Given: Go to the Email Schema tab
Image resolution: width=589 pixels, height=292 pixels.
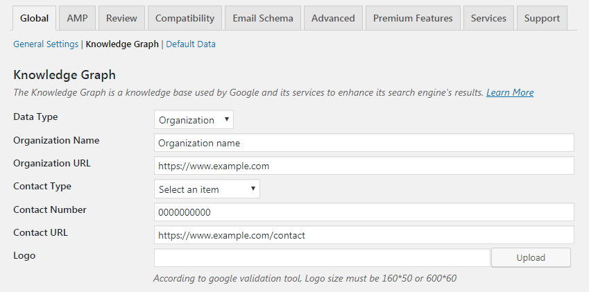Looking at the screenshot, I should (263, 18).
